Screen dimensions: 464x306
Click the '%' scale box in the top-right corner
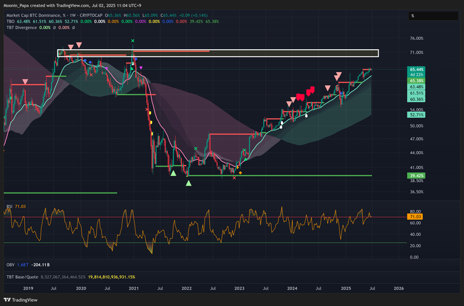click(433, 16)
